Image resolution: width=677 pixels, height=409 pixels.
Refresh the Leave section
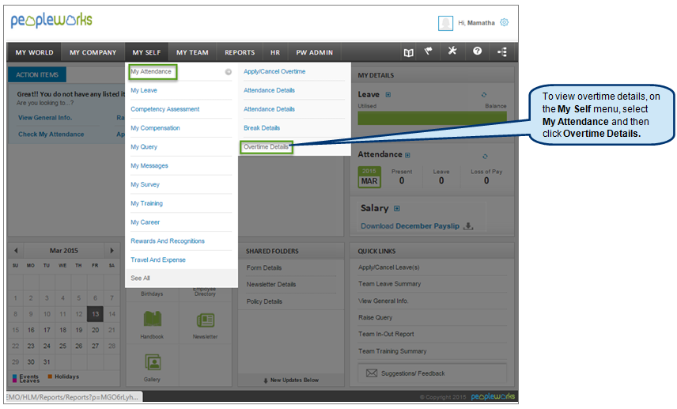point(484,95)
